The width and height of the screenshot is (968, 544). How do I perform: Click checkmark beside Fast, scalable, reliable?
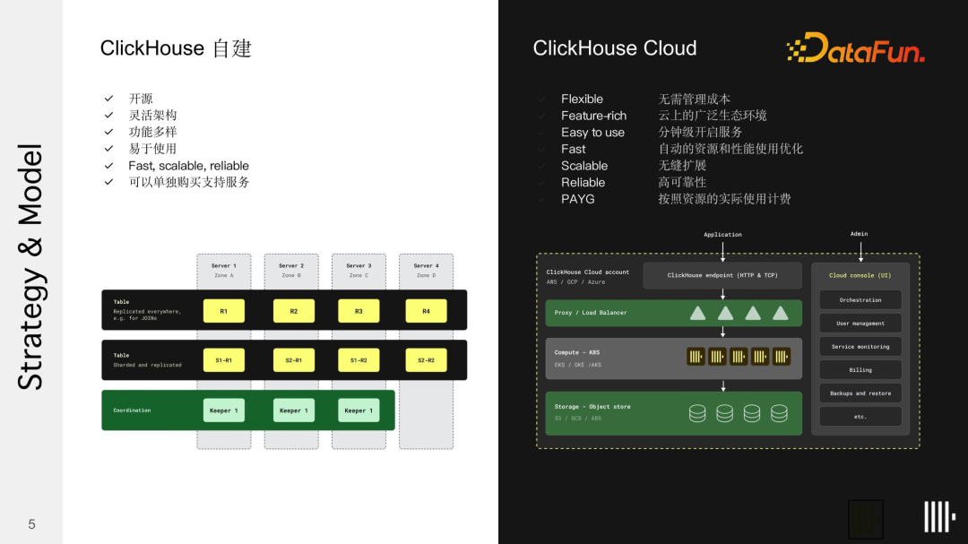point(108,166)
